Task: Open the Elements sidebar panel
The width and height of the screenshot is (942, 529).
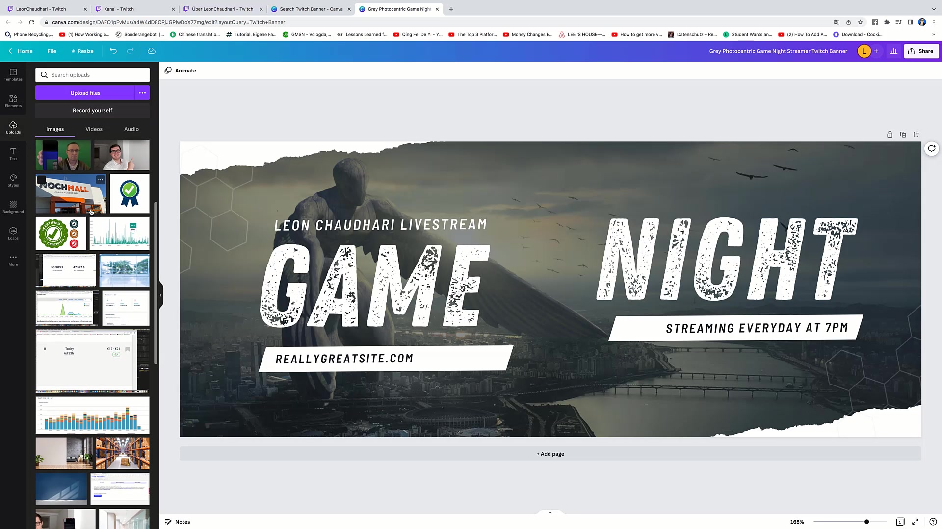Action: (13, 101)
